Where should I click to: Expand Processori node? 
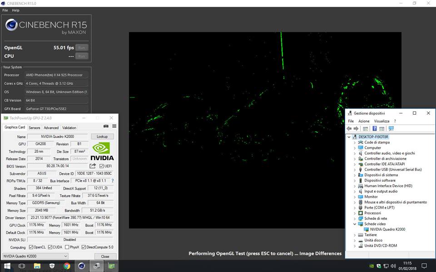point(355,213)
